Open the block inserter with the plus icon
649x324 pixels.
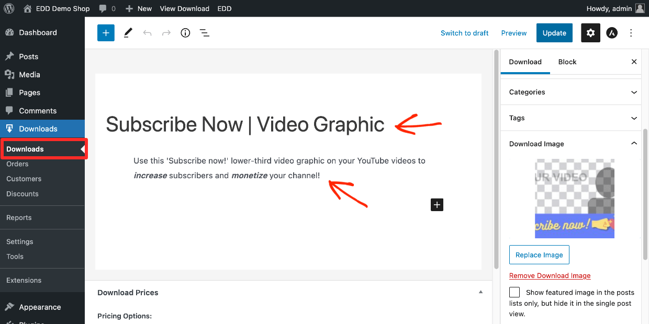105,32
